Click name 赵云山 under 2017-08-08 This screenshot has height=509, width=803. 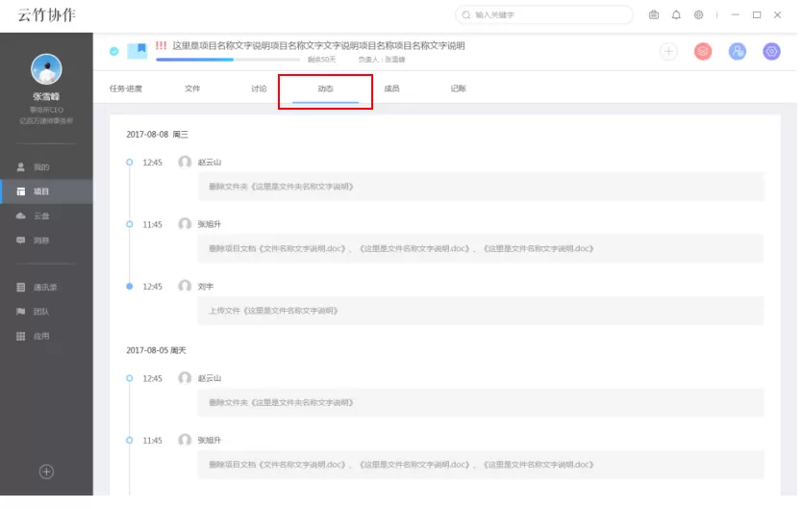[210, 163]
